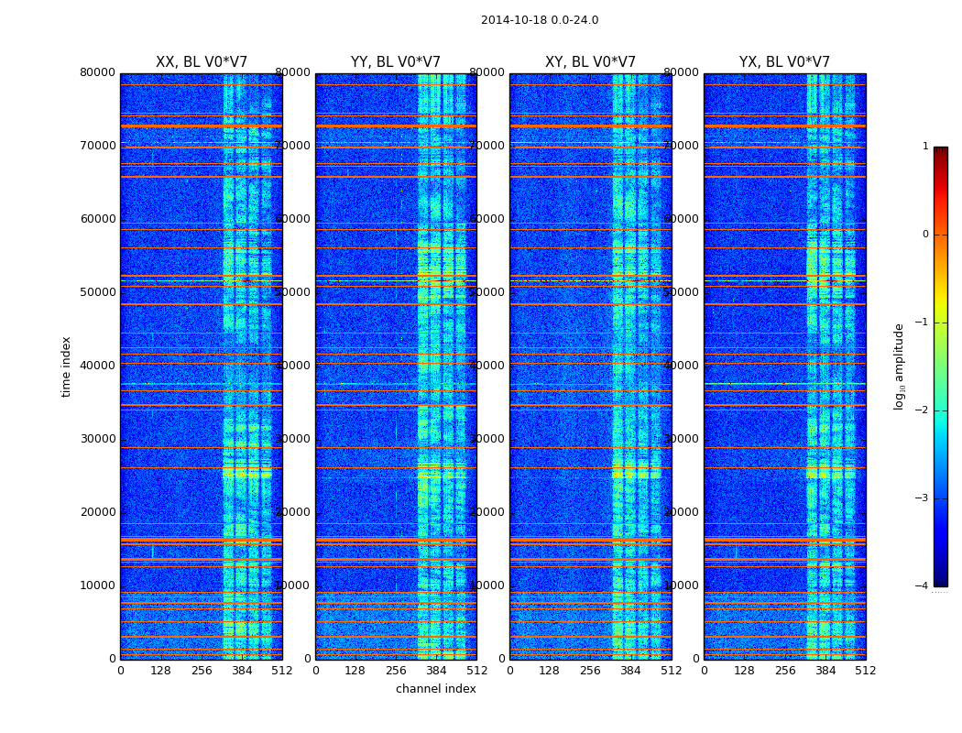Click the 50000 tick label of XX panel
962x733 pixels.
point(97,292)
